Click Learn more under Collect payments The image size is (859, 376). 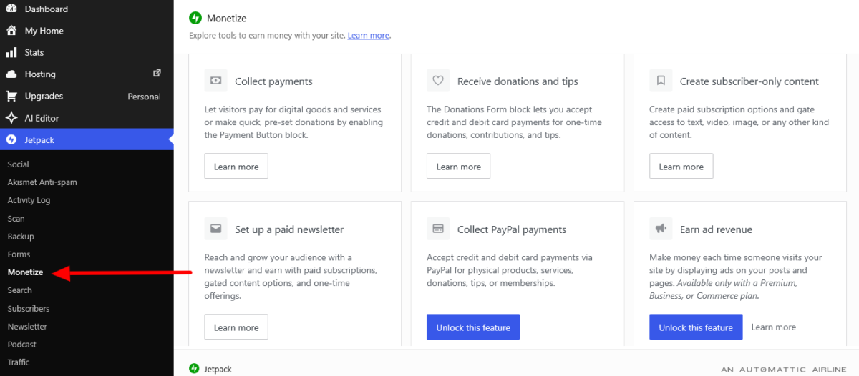[x=236, y=167]
